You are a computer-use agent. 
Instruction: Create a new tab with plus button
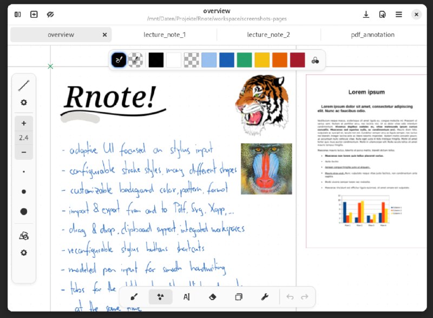(33, 14)
